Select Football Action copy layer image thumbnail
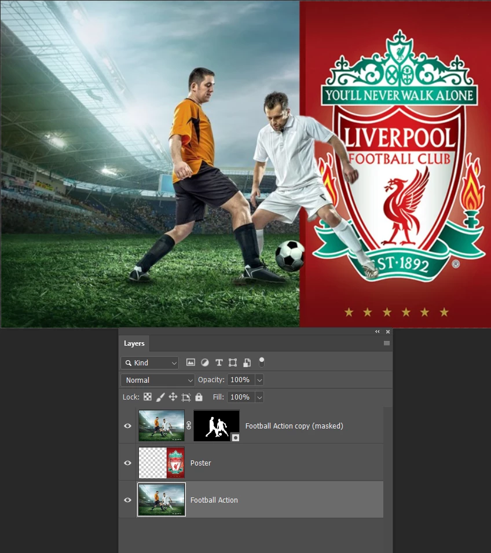Viewport: 491px width, 553px height. coord(162,426)
